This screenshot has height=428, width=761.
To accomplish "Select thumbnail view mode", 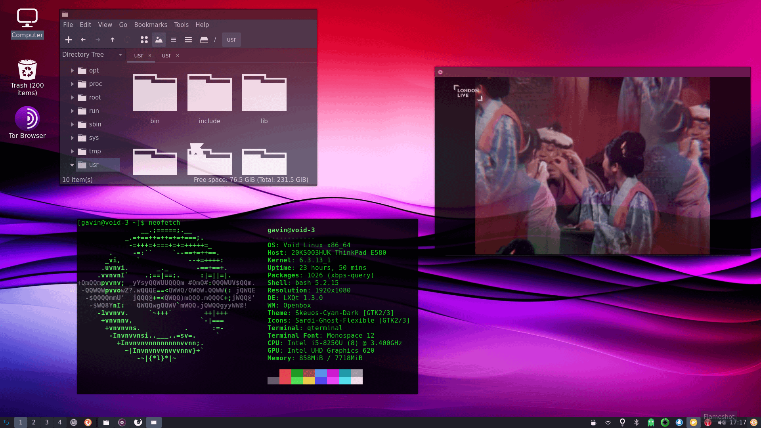I will coord(159,40).
